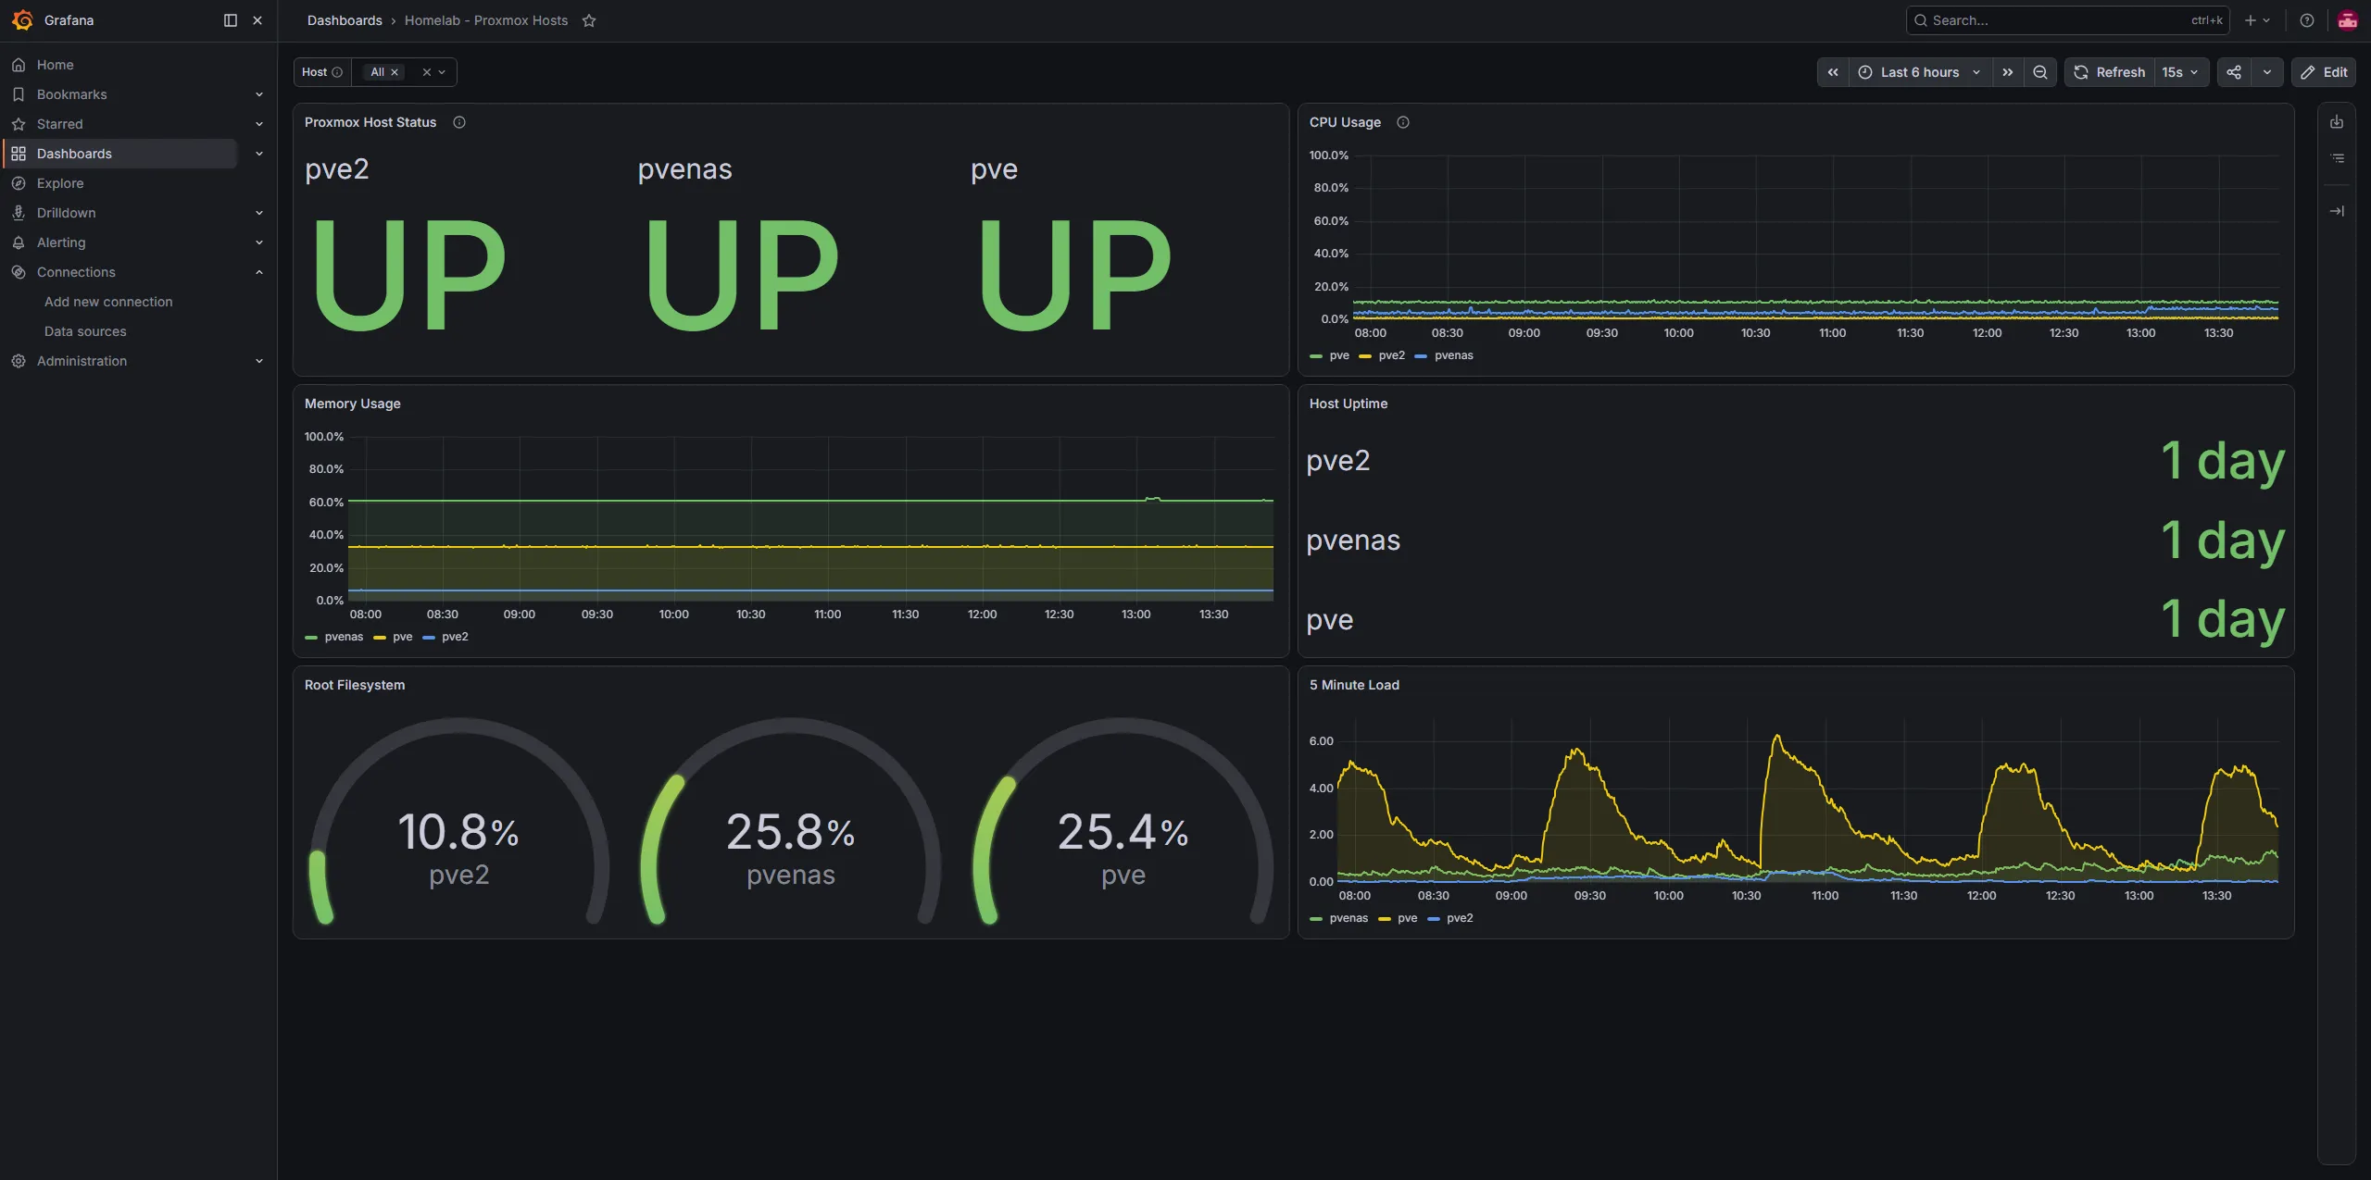Remove the All value from Host filter
This screenshot has width=2371, height=1180.
[x=395, y=72]
